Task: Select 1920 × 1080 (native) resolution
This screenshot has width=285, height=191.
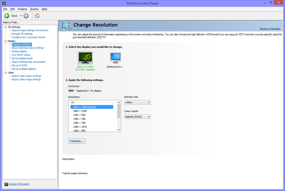Action: click(92, 107)
